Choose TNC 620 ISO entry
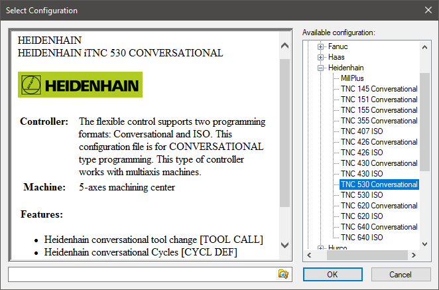The height and width of the screenshot is (290, 439). pyautogui.click(x=361, y=216)
